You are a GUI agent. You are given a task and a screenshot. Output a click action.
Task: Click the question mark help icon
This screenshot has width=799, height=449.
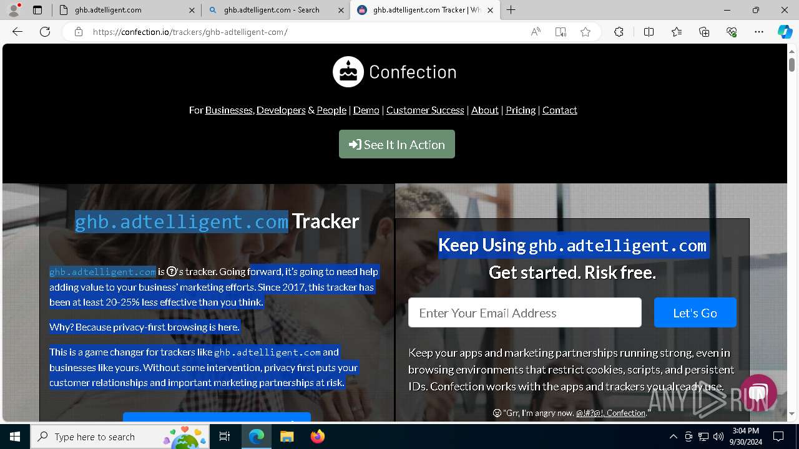tap(172, 272)
